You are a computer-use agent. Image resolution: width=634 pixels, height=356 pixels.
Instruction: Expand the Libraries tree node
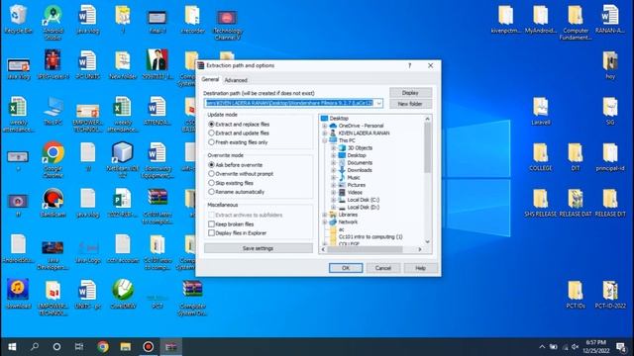(324, 215)
